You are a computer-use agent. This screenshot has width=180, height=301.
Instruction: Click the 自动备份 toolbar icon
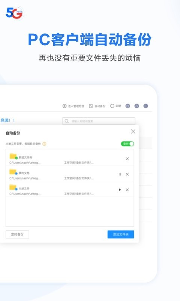[91, 106]
